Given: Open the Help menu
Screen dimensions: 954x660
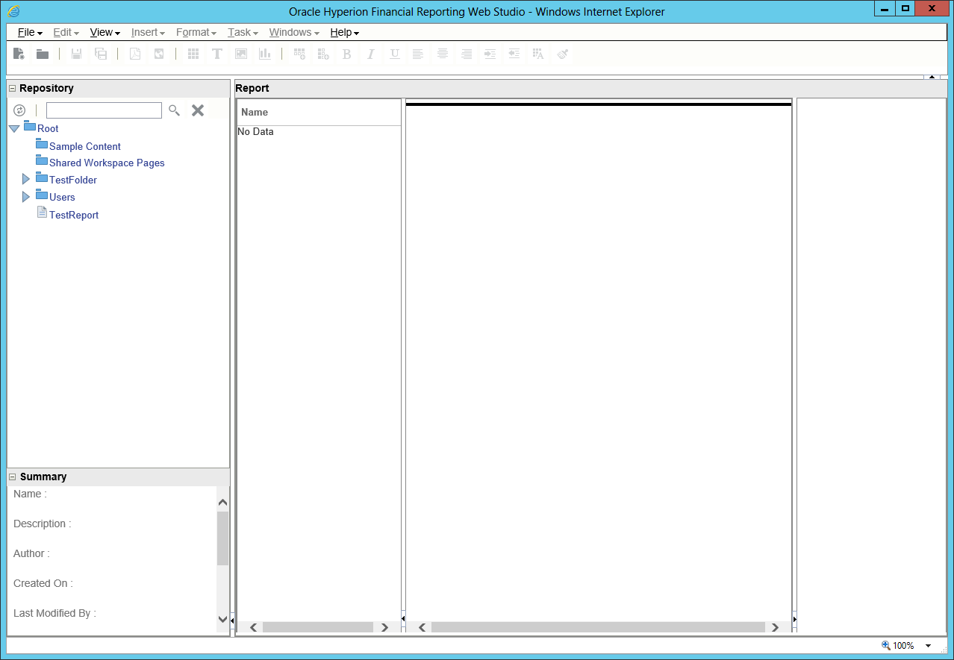Looking at the screenshot, I should (344, 32).
